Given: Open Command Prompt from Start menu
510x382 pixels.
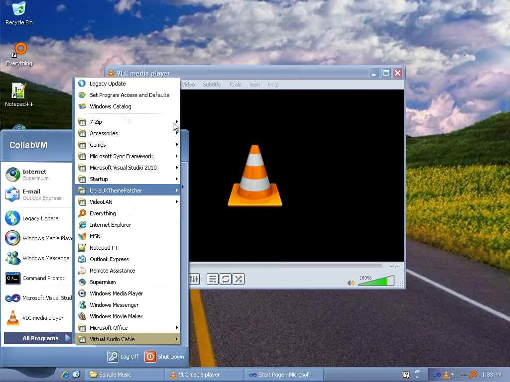Looking at the screenshot, I should 38,278.
